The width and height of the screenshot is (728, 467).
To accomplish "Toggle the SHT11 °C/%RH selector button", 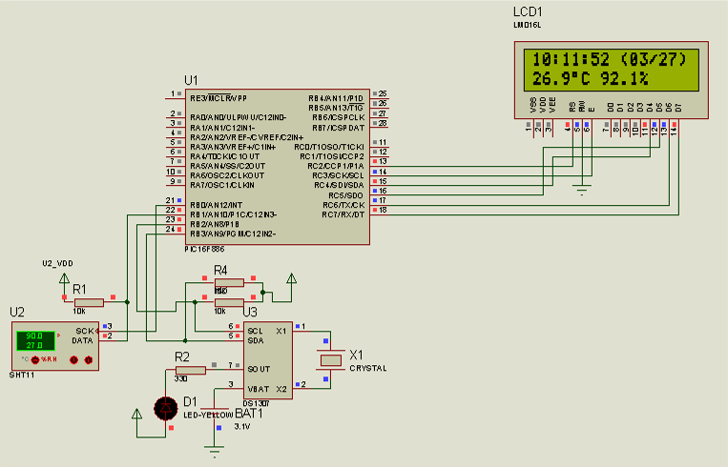I will pos(34,359).
